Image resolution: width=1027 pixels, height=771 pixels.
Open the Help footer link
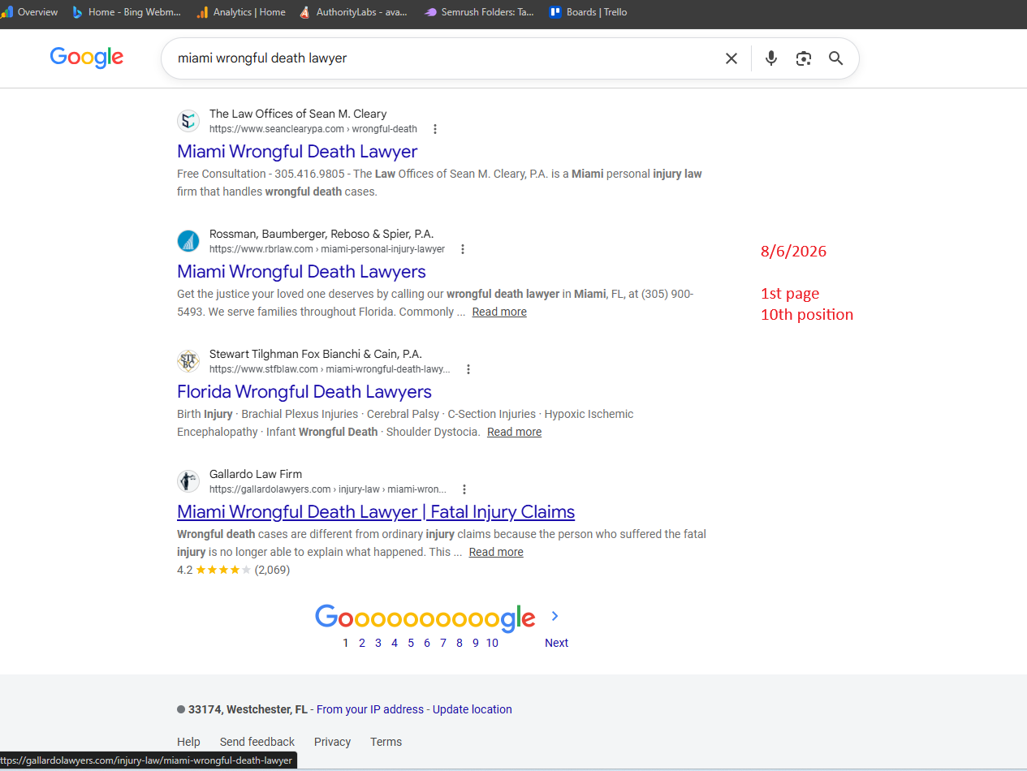[188, 742]
